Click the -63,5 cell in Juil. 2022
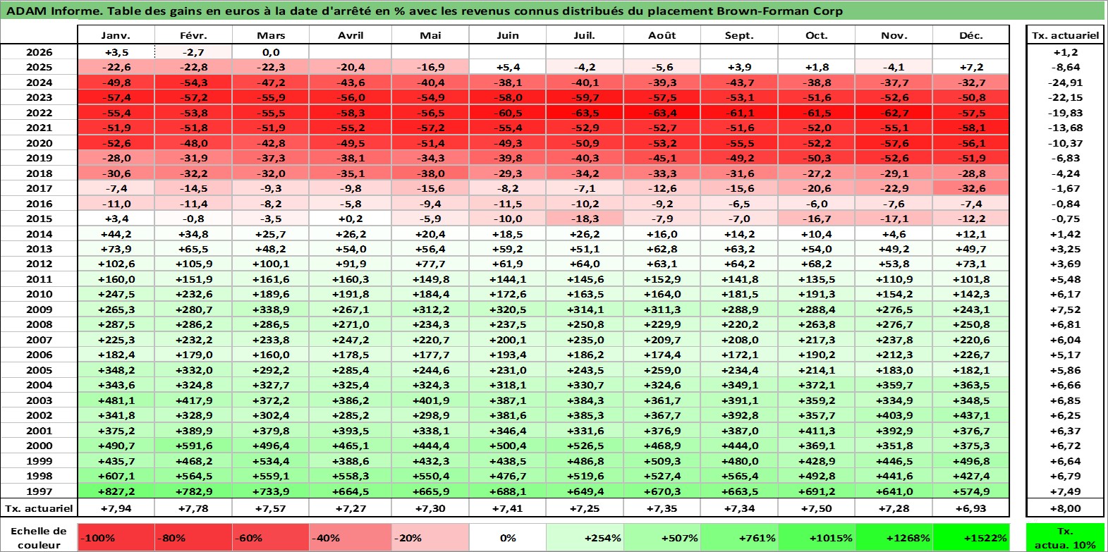Viewport: 1108px width, 552px height. [585, 113]
